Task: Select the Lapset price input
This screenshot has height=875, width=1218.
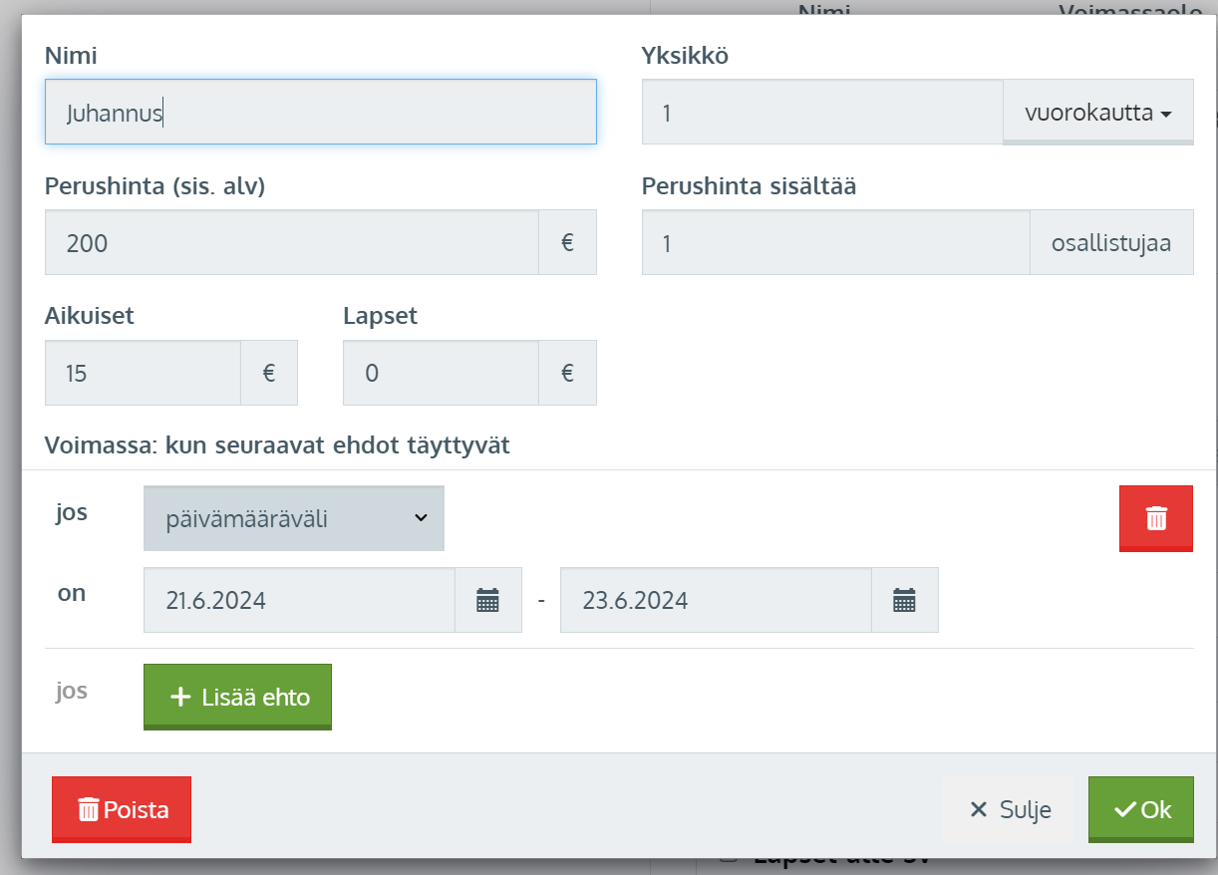Action: [x=441, y=373]
